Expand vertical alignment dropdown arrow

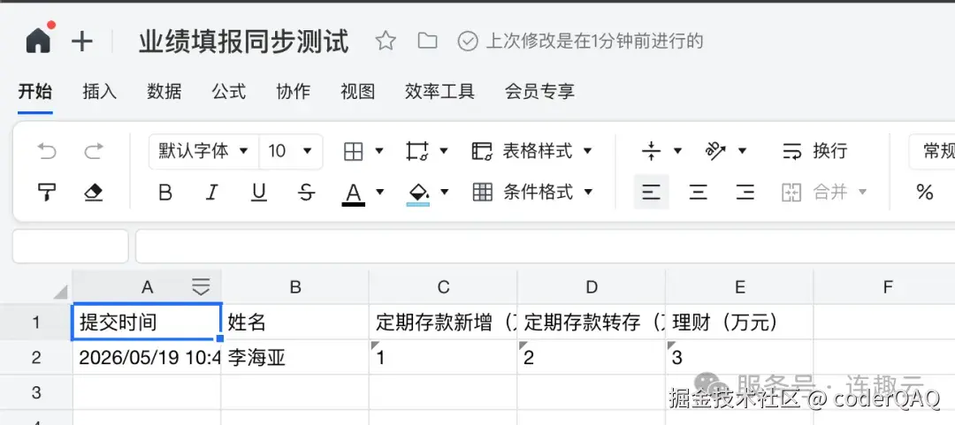(677, 151)
